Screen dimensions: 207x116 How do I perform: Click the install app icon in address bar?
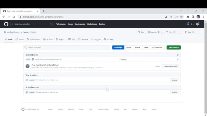pyautogui.click(x=166, y=17)
